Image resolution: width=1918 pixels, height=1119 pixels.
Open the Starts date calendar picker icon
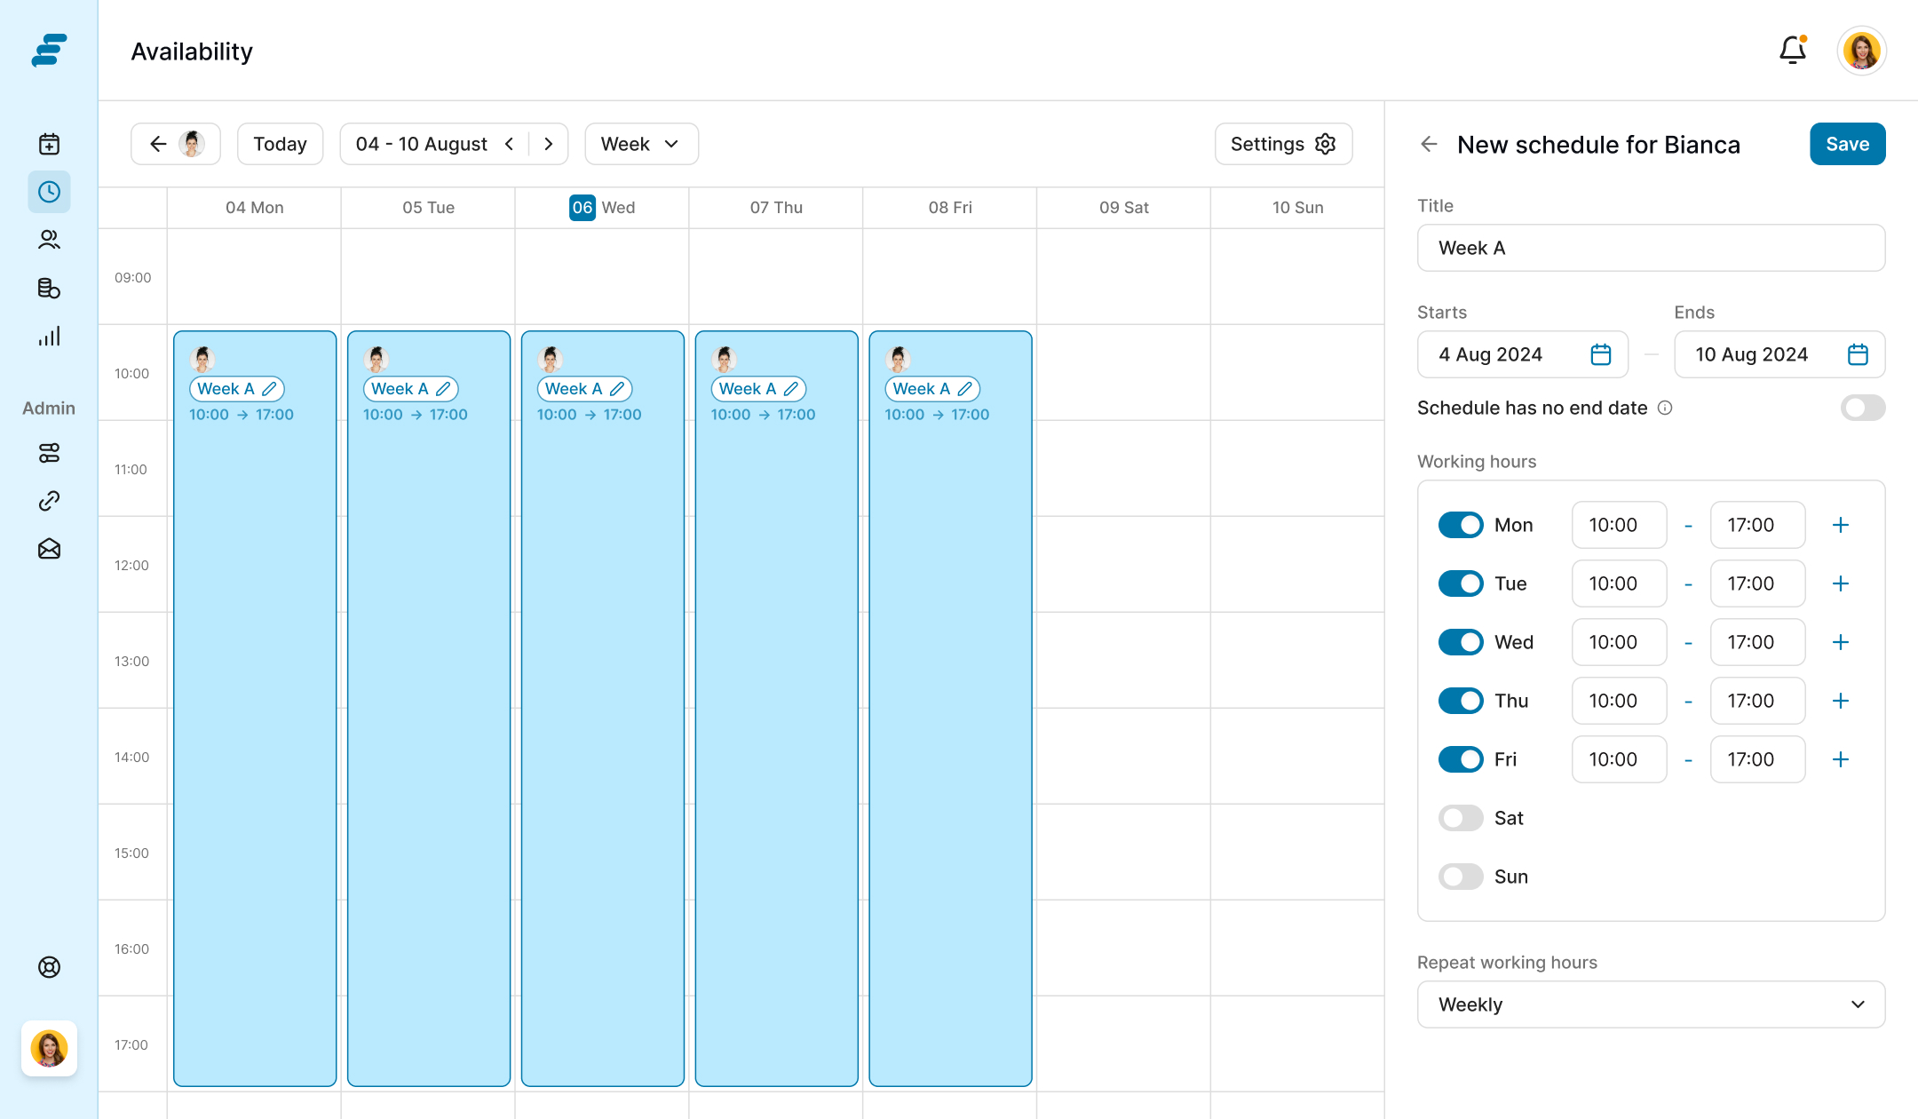[x=1600, y=354]
